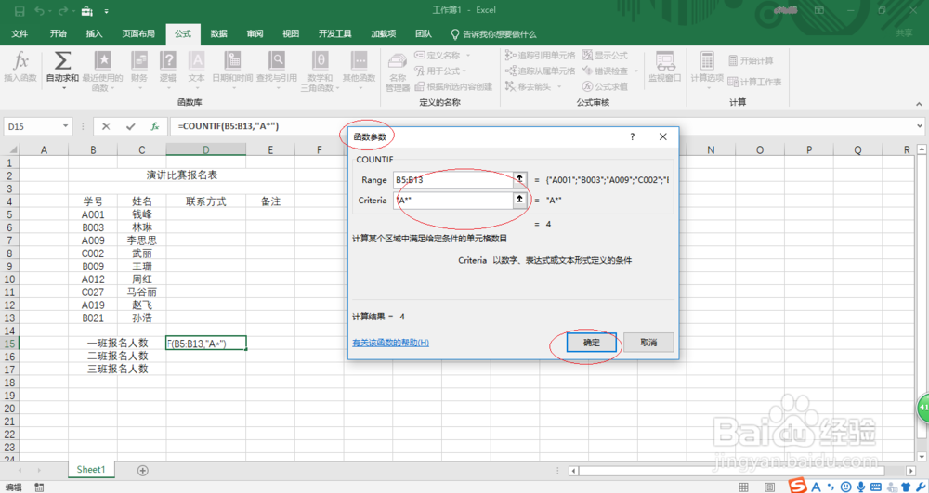929x493 pixels.
Task: Click Trace Precedents (追踪引用单元格)
Action: click(540, 55)
